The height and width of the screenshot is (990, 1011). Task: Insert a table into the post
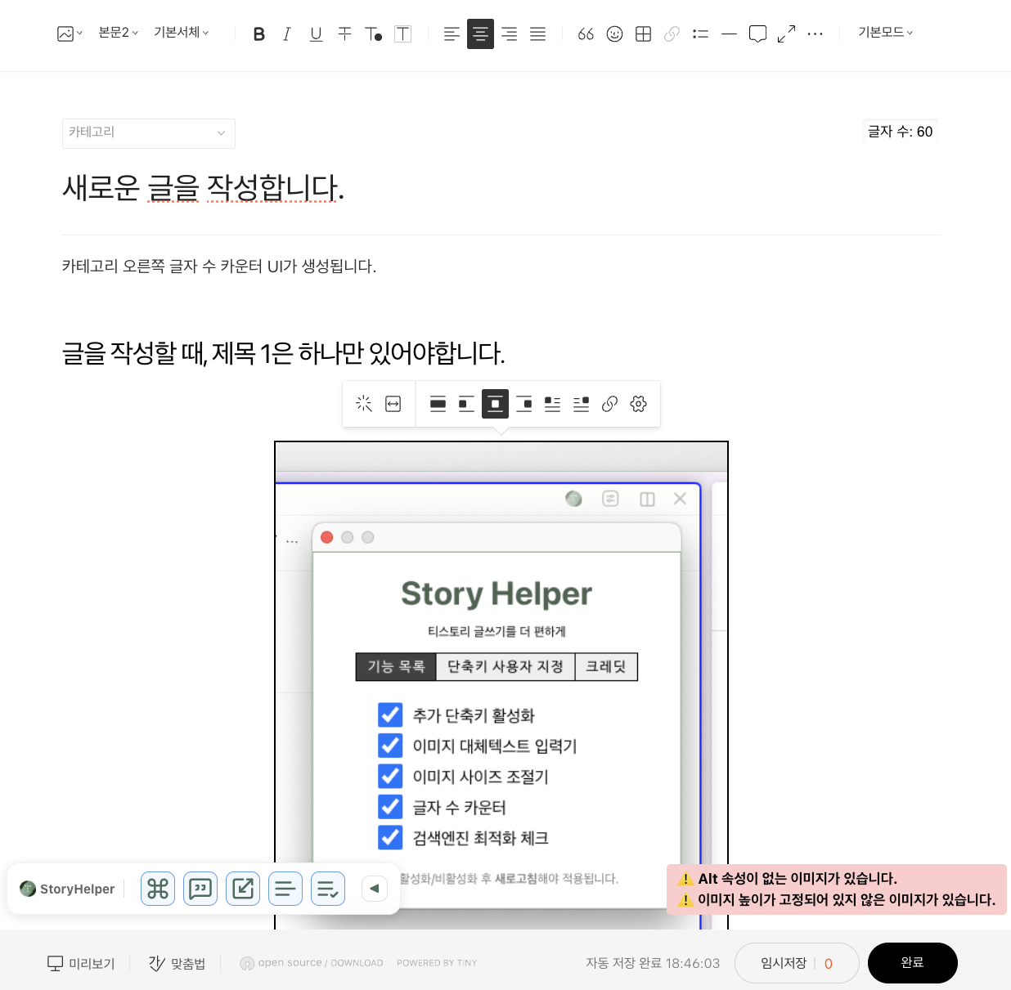[643, 34]
